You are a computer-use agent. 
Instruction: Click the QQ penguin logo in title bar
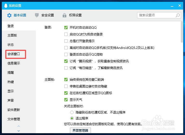6,5
